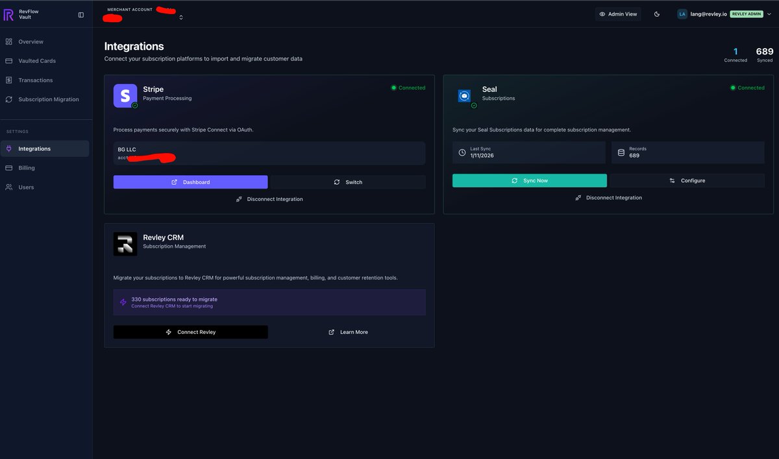This screenshot has height=459, width=779.
Task: Click the Last Sync clock icon
Action: coord(462,152)
